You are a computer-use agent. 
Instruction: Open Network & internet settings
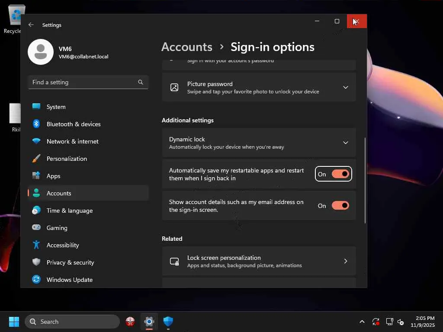point(88,141)
